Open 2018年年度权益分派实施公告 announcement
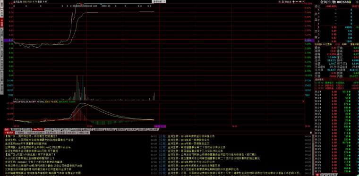This screenshot has height=176, width=359. pos(191,136)
